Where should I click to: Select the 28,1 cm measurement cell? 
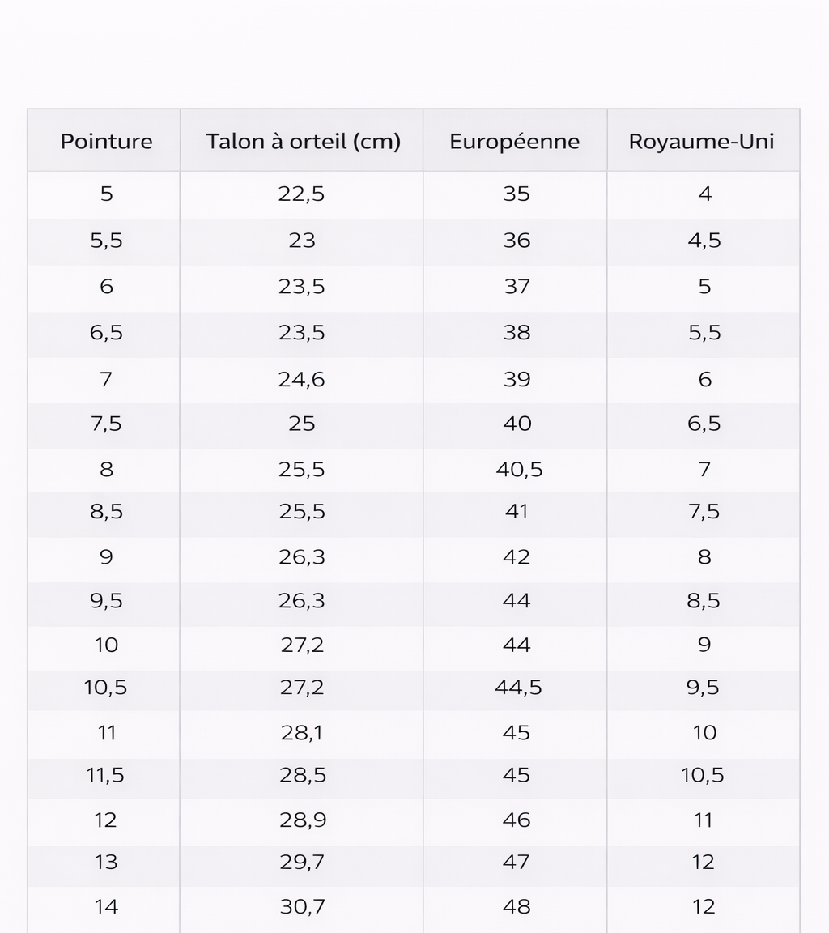pos(302,733)
